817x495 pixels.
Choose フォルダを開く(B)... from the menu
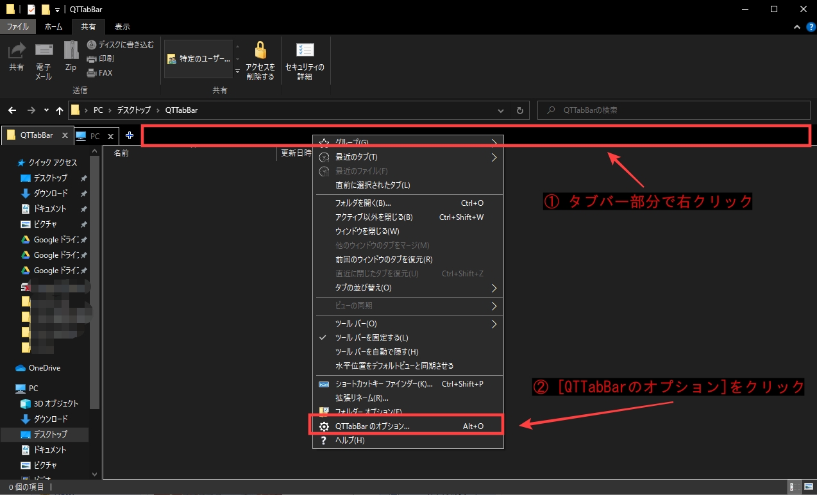tap(408, 203)
